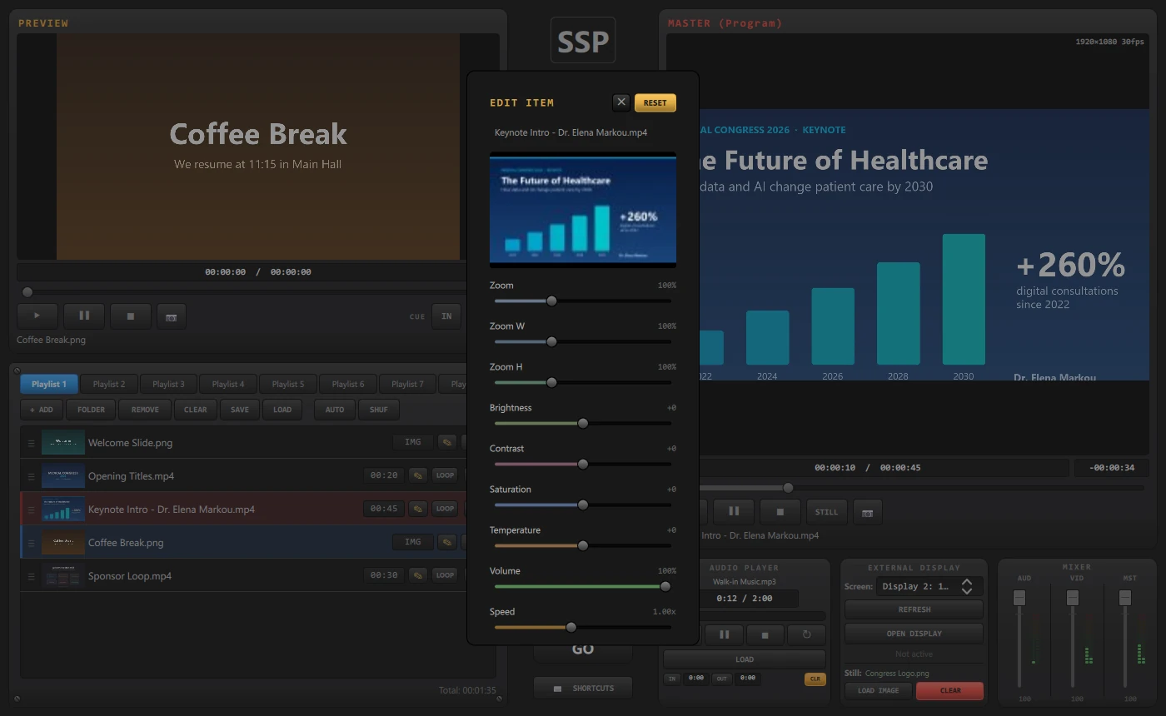This screenshot has width=1166, height=716.
Task: Open edit pencil for Opening Titles.mp4
Action: coord(418,475)
